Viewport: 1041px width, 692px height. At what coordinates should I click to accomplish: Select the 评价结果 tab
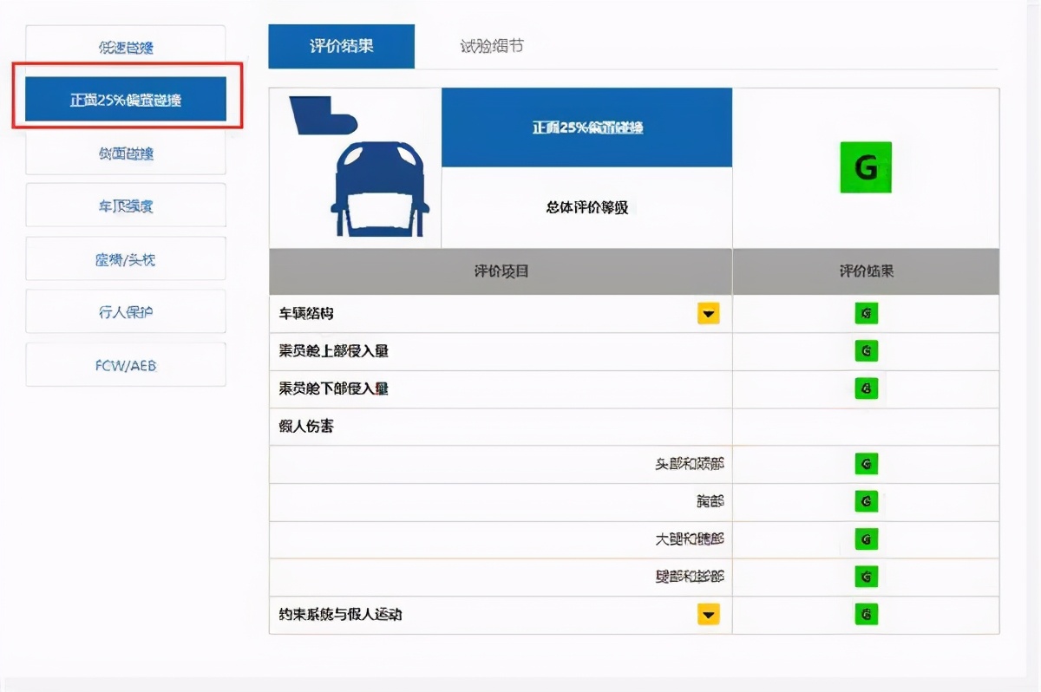click(341, 46)
